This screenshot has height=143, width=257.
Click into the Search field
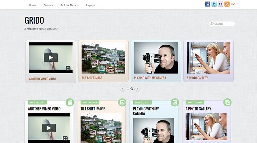coord(222,24)
